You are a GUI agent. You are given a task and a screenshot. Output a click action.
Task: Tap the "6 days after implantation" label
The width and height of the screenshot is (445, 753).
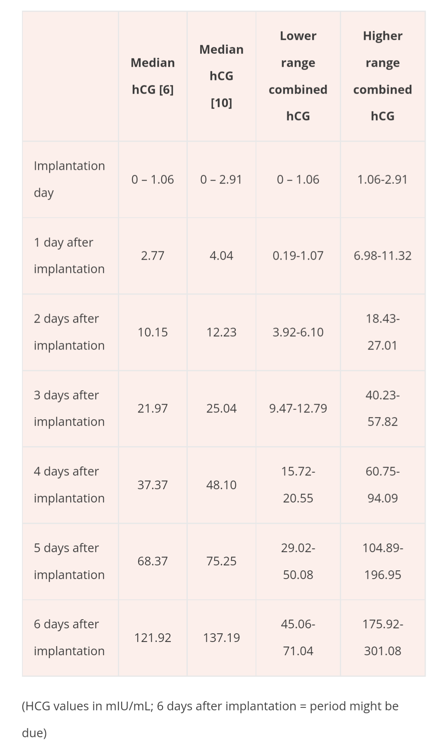[69, 638]
